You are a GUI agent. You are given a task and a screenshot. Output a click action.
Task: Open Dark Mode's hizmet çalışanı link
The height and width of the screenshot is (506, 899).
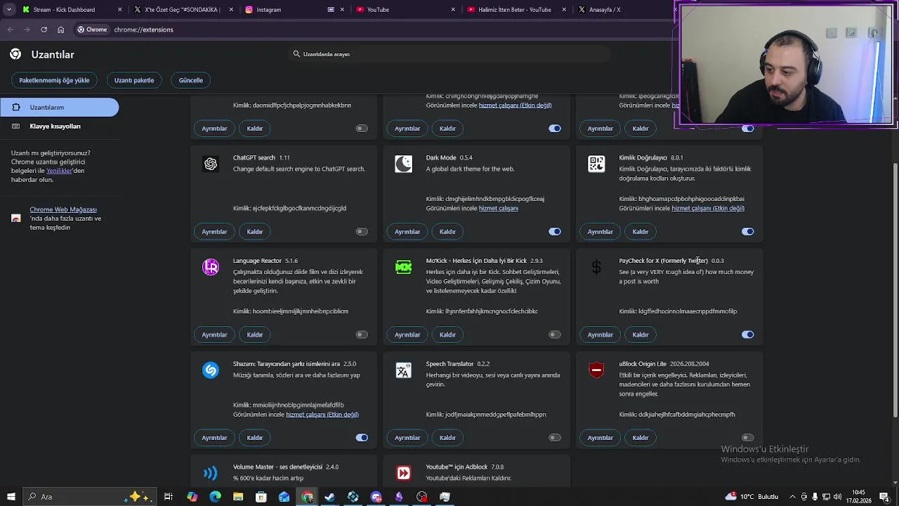click(x=498, y=209)
